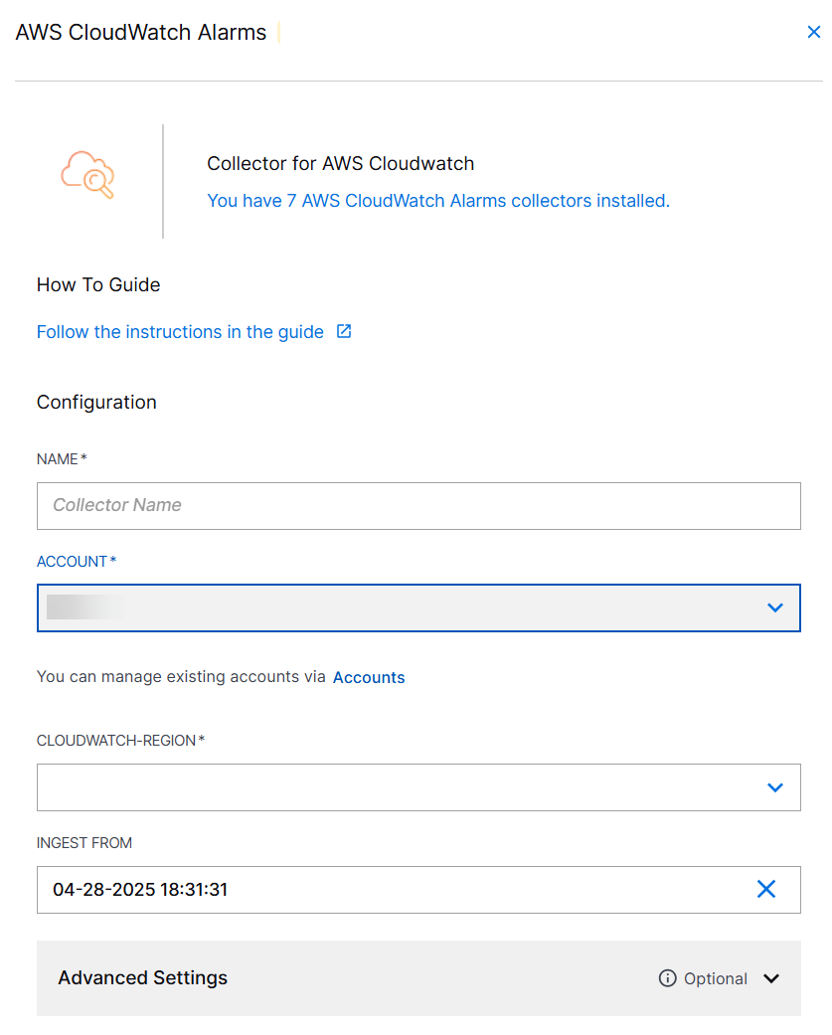Click the INGEST FROM label
Viewport: 832px width, 1035px height.
tap(84, 843)
